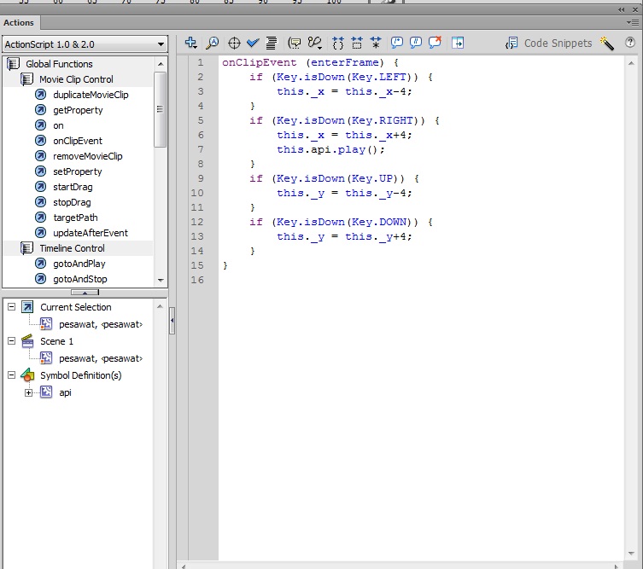The height and width of the screenshot is (569, 643).
Task: Select the 'on' function in the toolbox
Action: [x=58, y=125]
